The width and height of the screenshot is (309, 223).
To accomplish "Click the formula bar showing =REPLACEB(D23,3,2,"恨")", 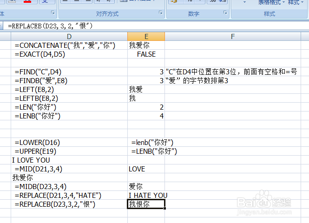I will tap(156, 26).
